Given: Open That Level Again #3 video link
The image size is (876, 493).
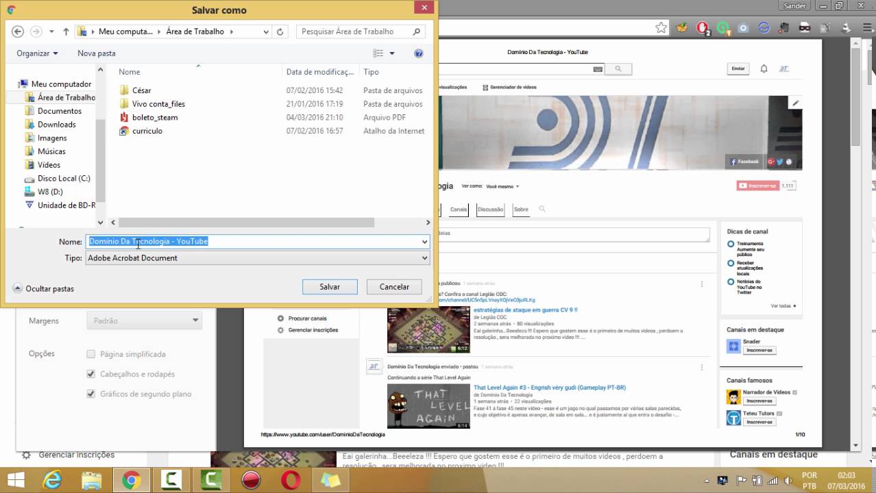Looking at the screenshot, I should 549,388.
